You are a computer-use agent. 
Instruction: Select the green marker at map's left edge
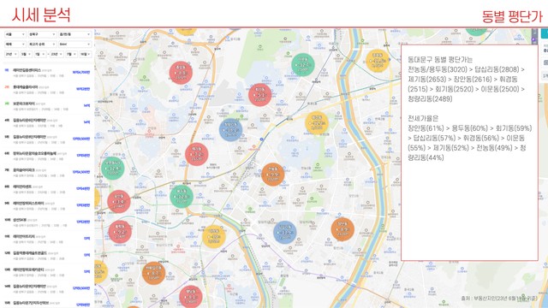[x=113, y=168]
